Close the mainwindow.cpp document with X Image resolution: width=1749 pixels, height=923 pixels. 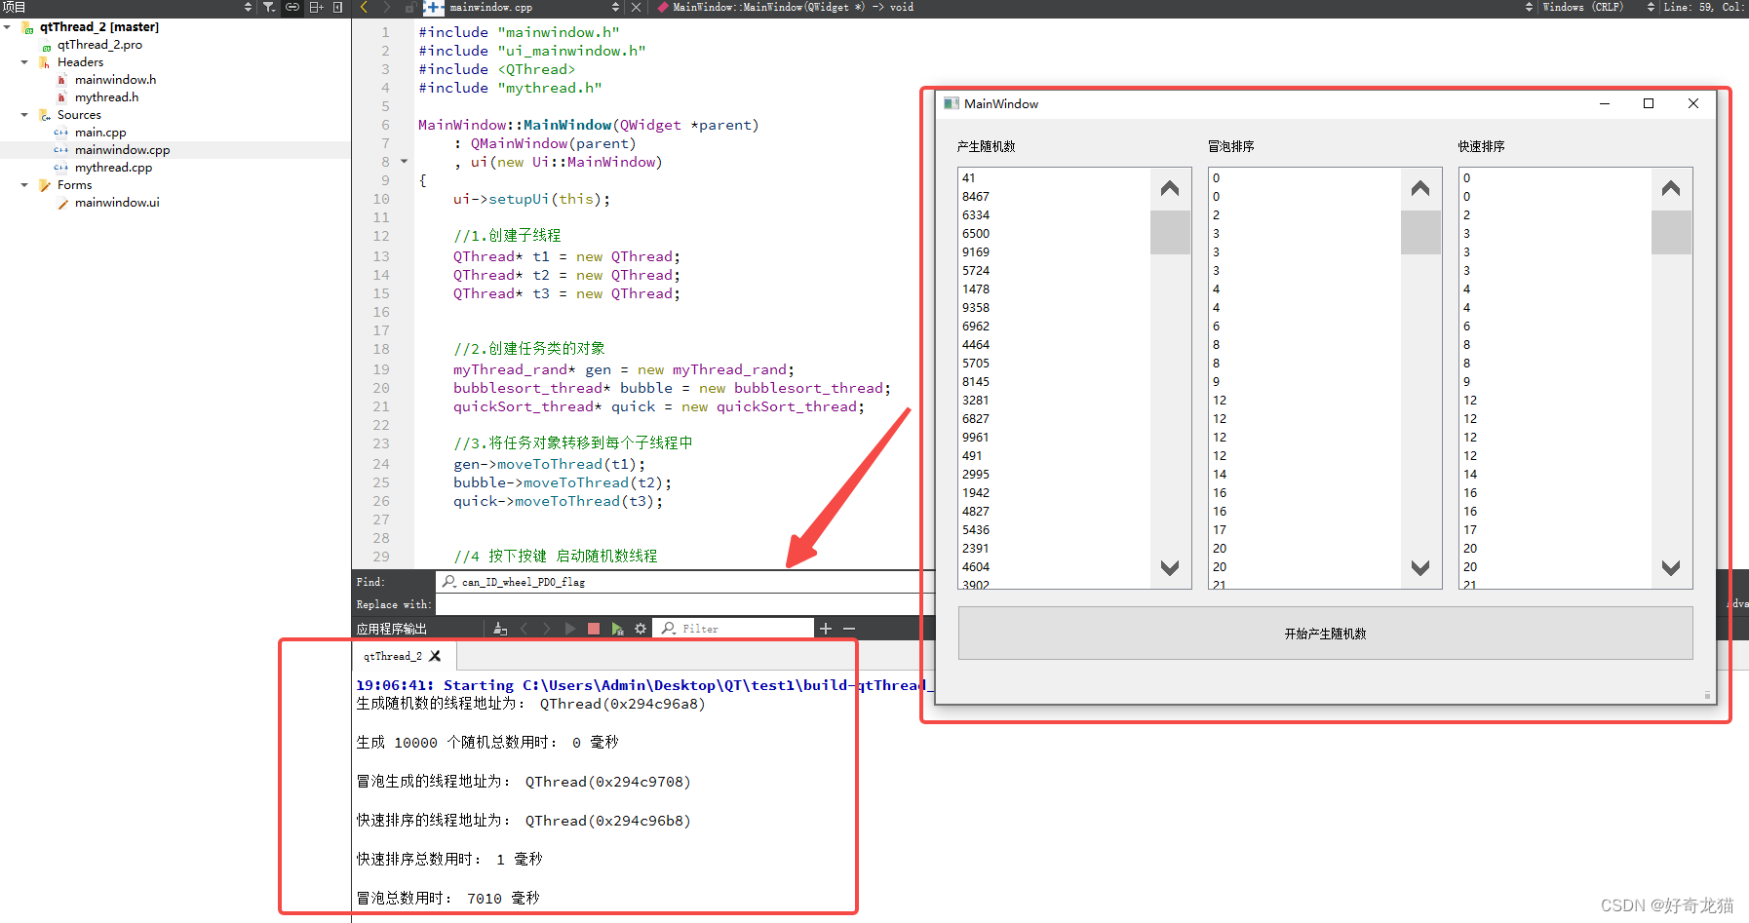(x=636, y=7)
